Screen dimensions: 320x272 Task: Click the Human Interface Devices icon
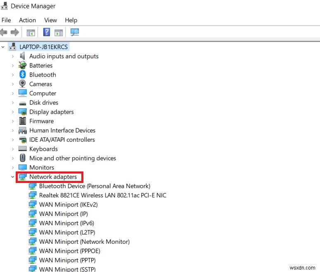click(22, 130)
